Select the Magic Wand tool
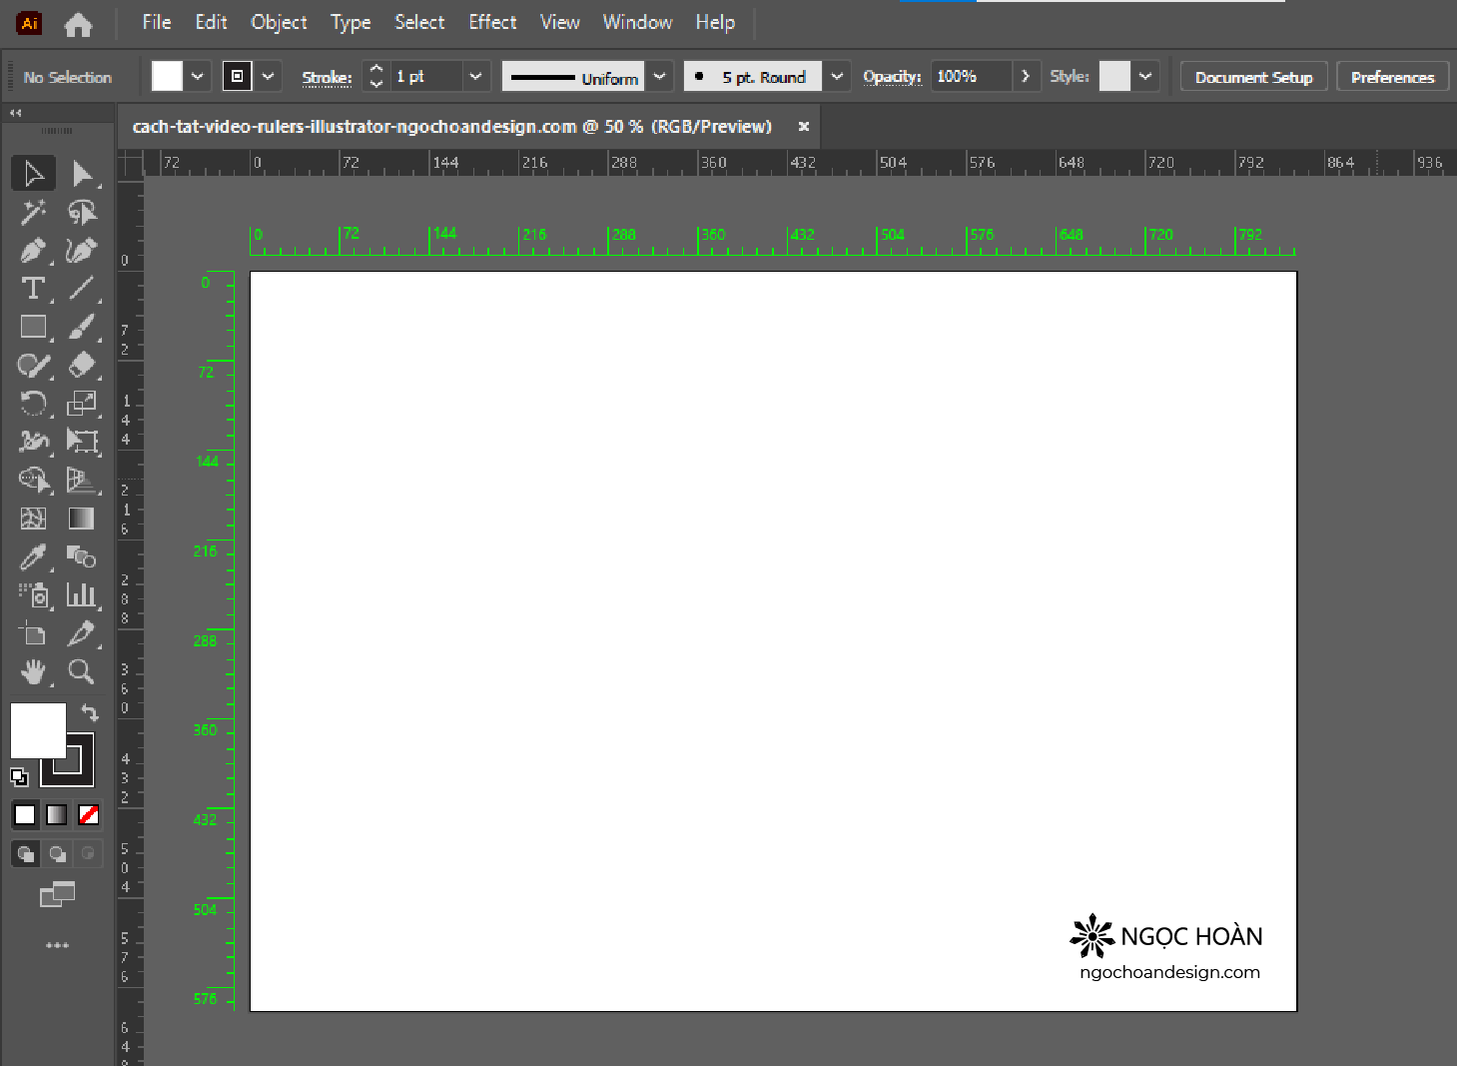 coord(33,212)
